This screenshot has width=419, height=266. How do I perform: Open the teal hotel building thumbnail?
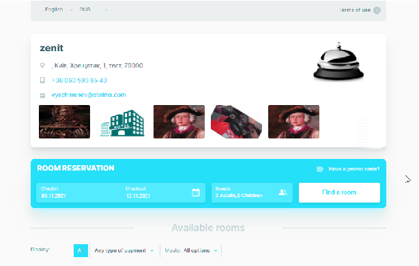pyautogui.click(x=122, y=122)
